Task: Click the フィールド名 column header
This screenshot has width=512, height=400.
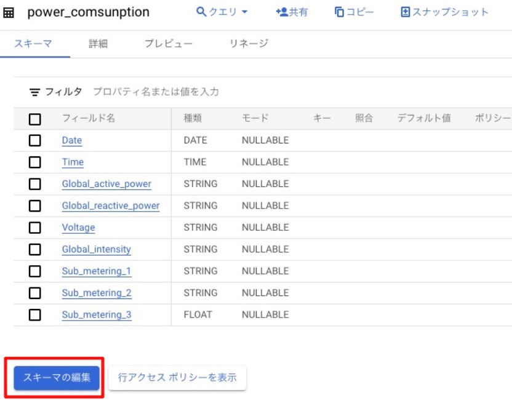Action: [89, 118]
